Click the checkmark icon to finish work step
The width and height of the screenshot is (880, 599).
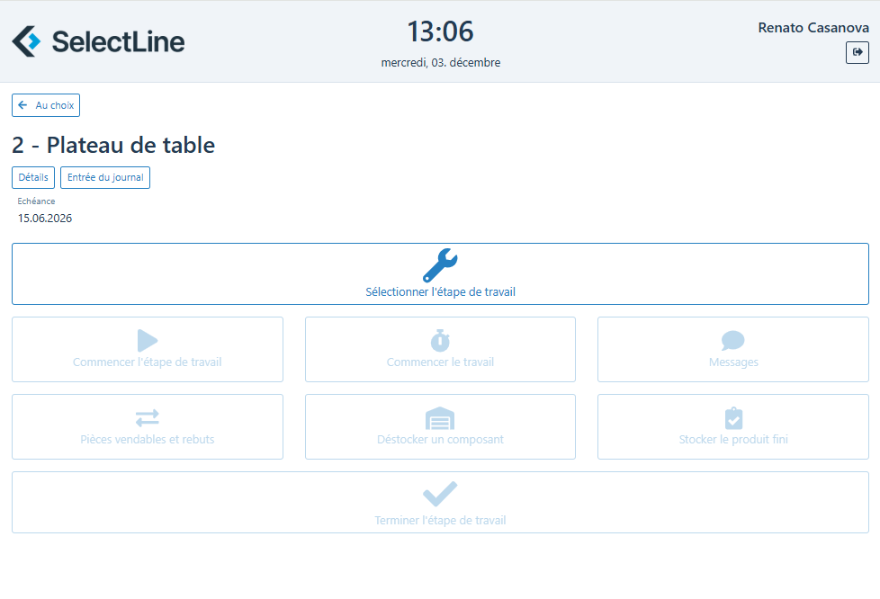pos(440,495)
